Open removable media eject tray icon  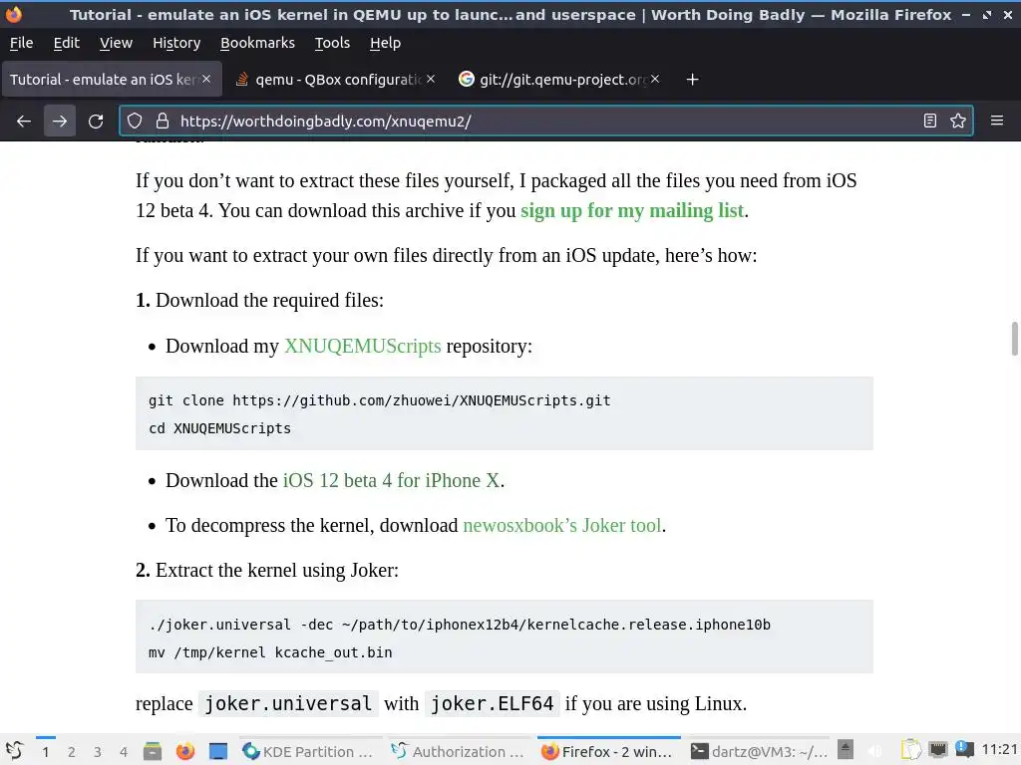(846, 750)
